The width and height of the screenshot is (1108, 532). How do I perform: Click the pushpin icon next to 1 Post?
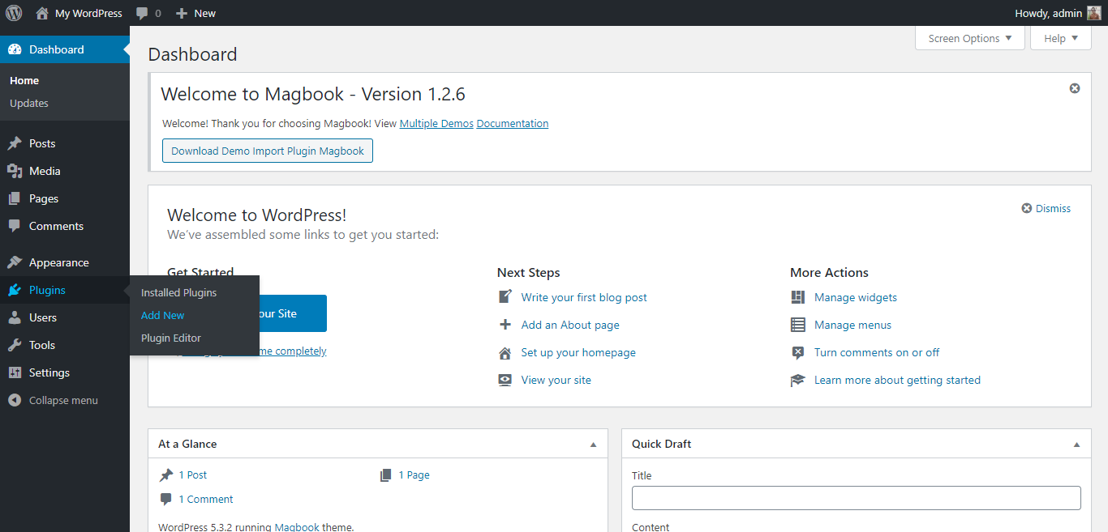166,475
